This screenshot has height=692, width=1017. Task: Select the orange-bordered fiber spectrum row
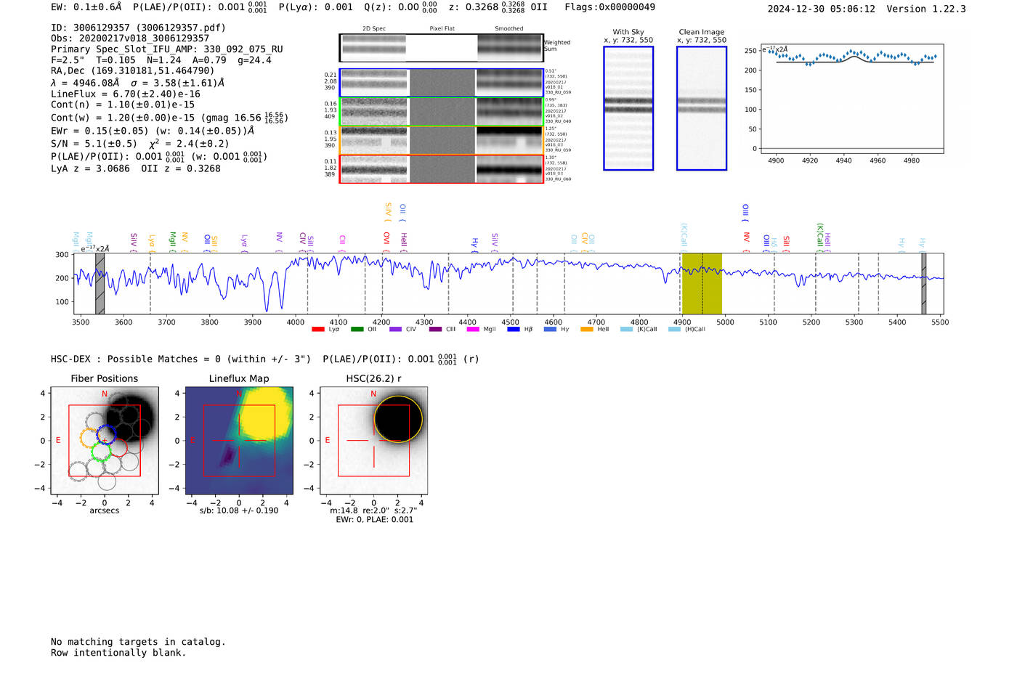click(441, 140)
